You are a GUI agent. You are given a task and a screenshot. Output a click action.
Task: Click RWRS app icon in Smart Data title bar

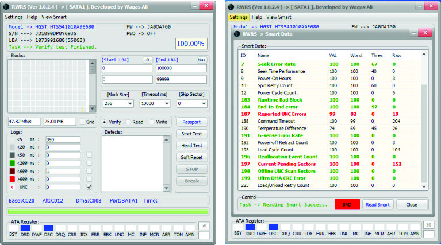(x=237, y=34)
